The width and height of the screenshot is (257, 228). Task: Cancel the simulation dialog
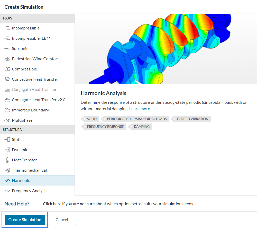(62, 220)
